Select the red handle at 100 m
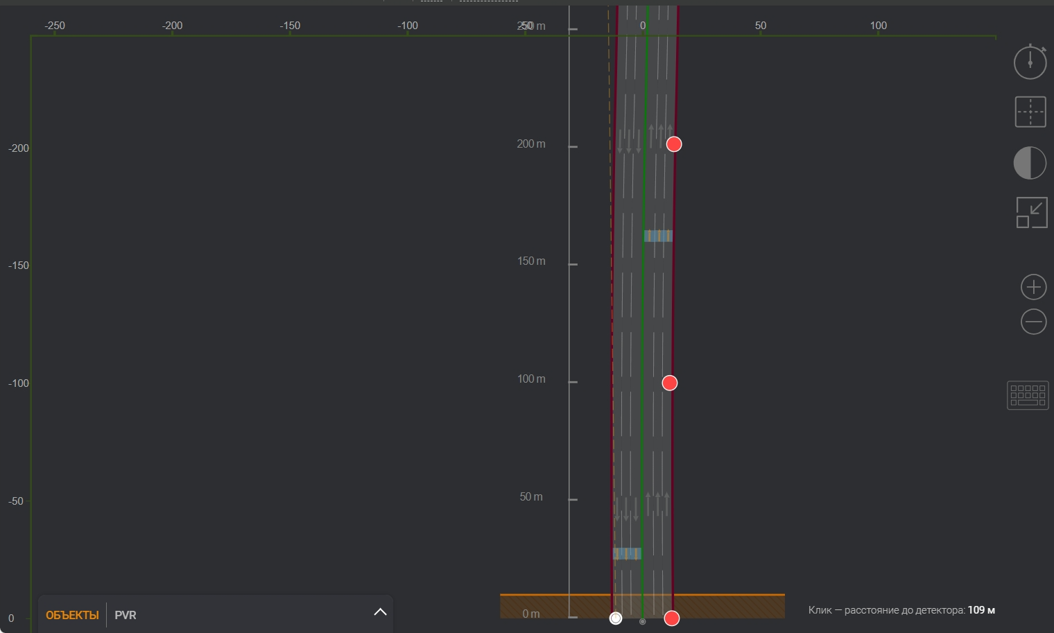Screen dimensions: 1054x633 pos(669,383)
